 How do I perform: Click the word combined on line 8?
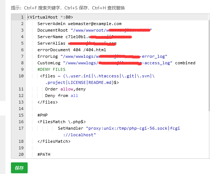[185, 63]
